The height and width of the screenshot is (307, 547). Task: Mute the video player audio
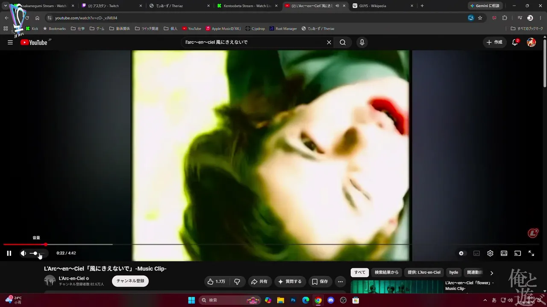[23, 253]
